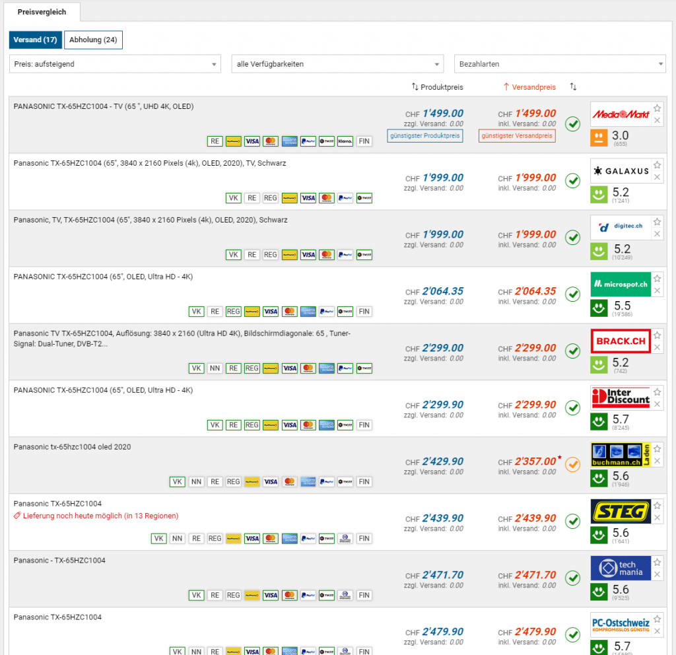Click the Klarna payment icon in the MediaMarkt row

point(345,141)
